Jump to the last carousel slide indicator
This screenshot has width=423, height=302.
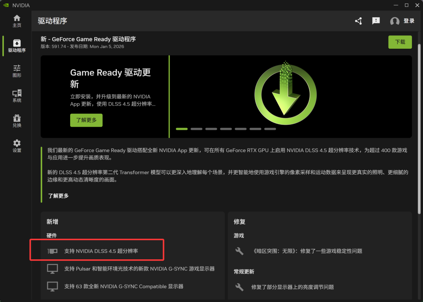pyautogui.click(x=270, y=129)
